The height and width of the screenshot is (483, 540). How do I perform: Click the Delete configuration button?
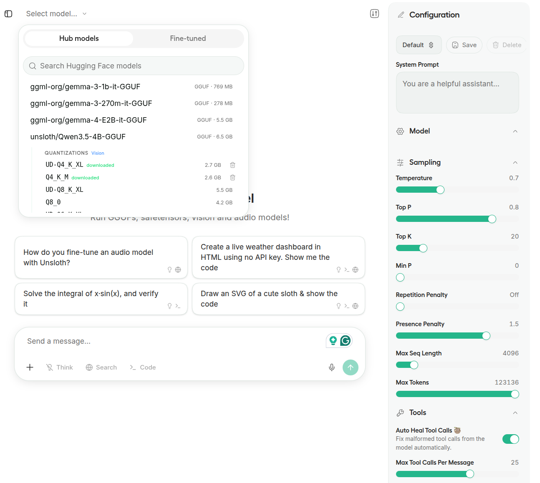pos(507,45)
